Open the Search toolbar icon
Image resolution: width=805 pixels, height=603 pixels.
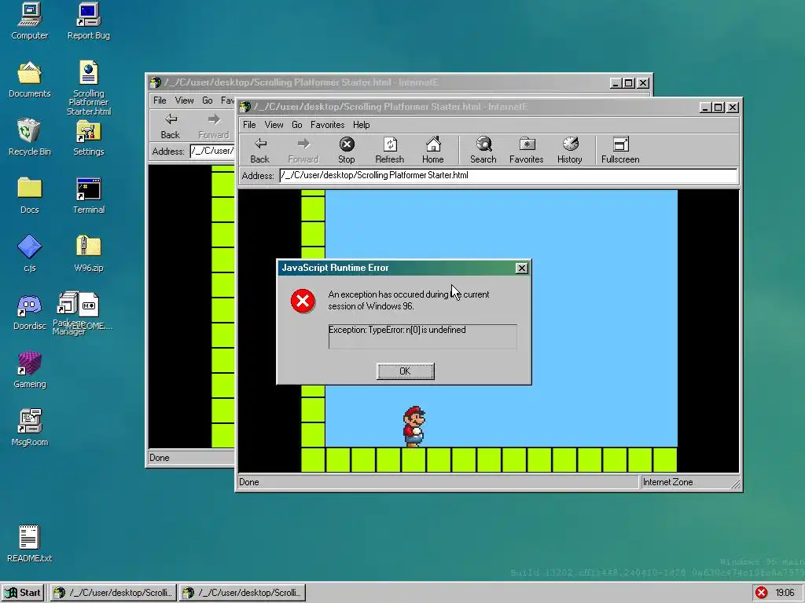[x=483, y=150]
